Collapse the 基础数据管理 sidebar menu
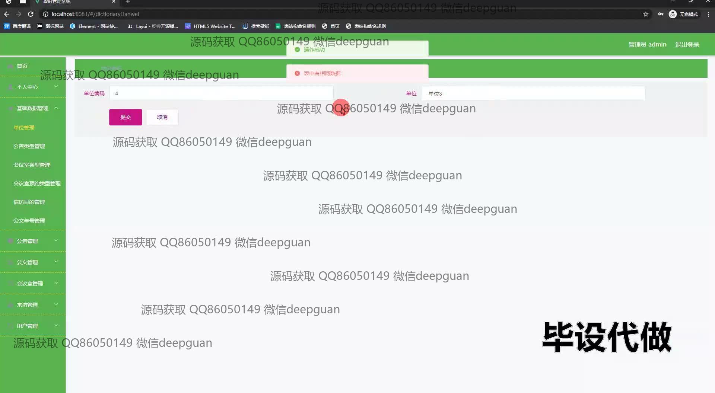Screen dimensions: 715x393 click(x=33, y=108)
